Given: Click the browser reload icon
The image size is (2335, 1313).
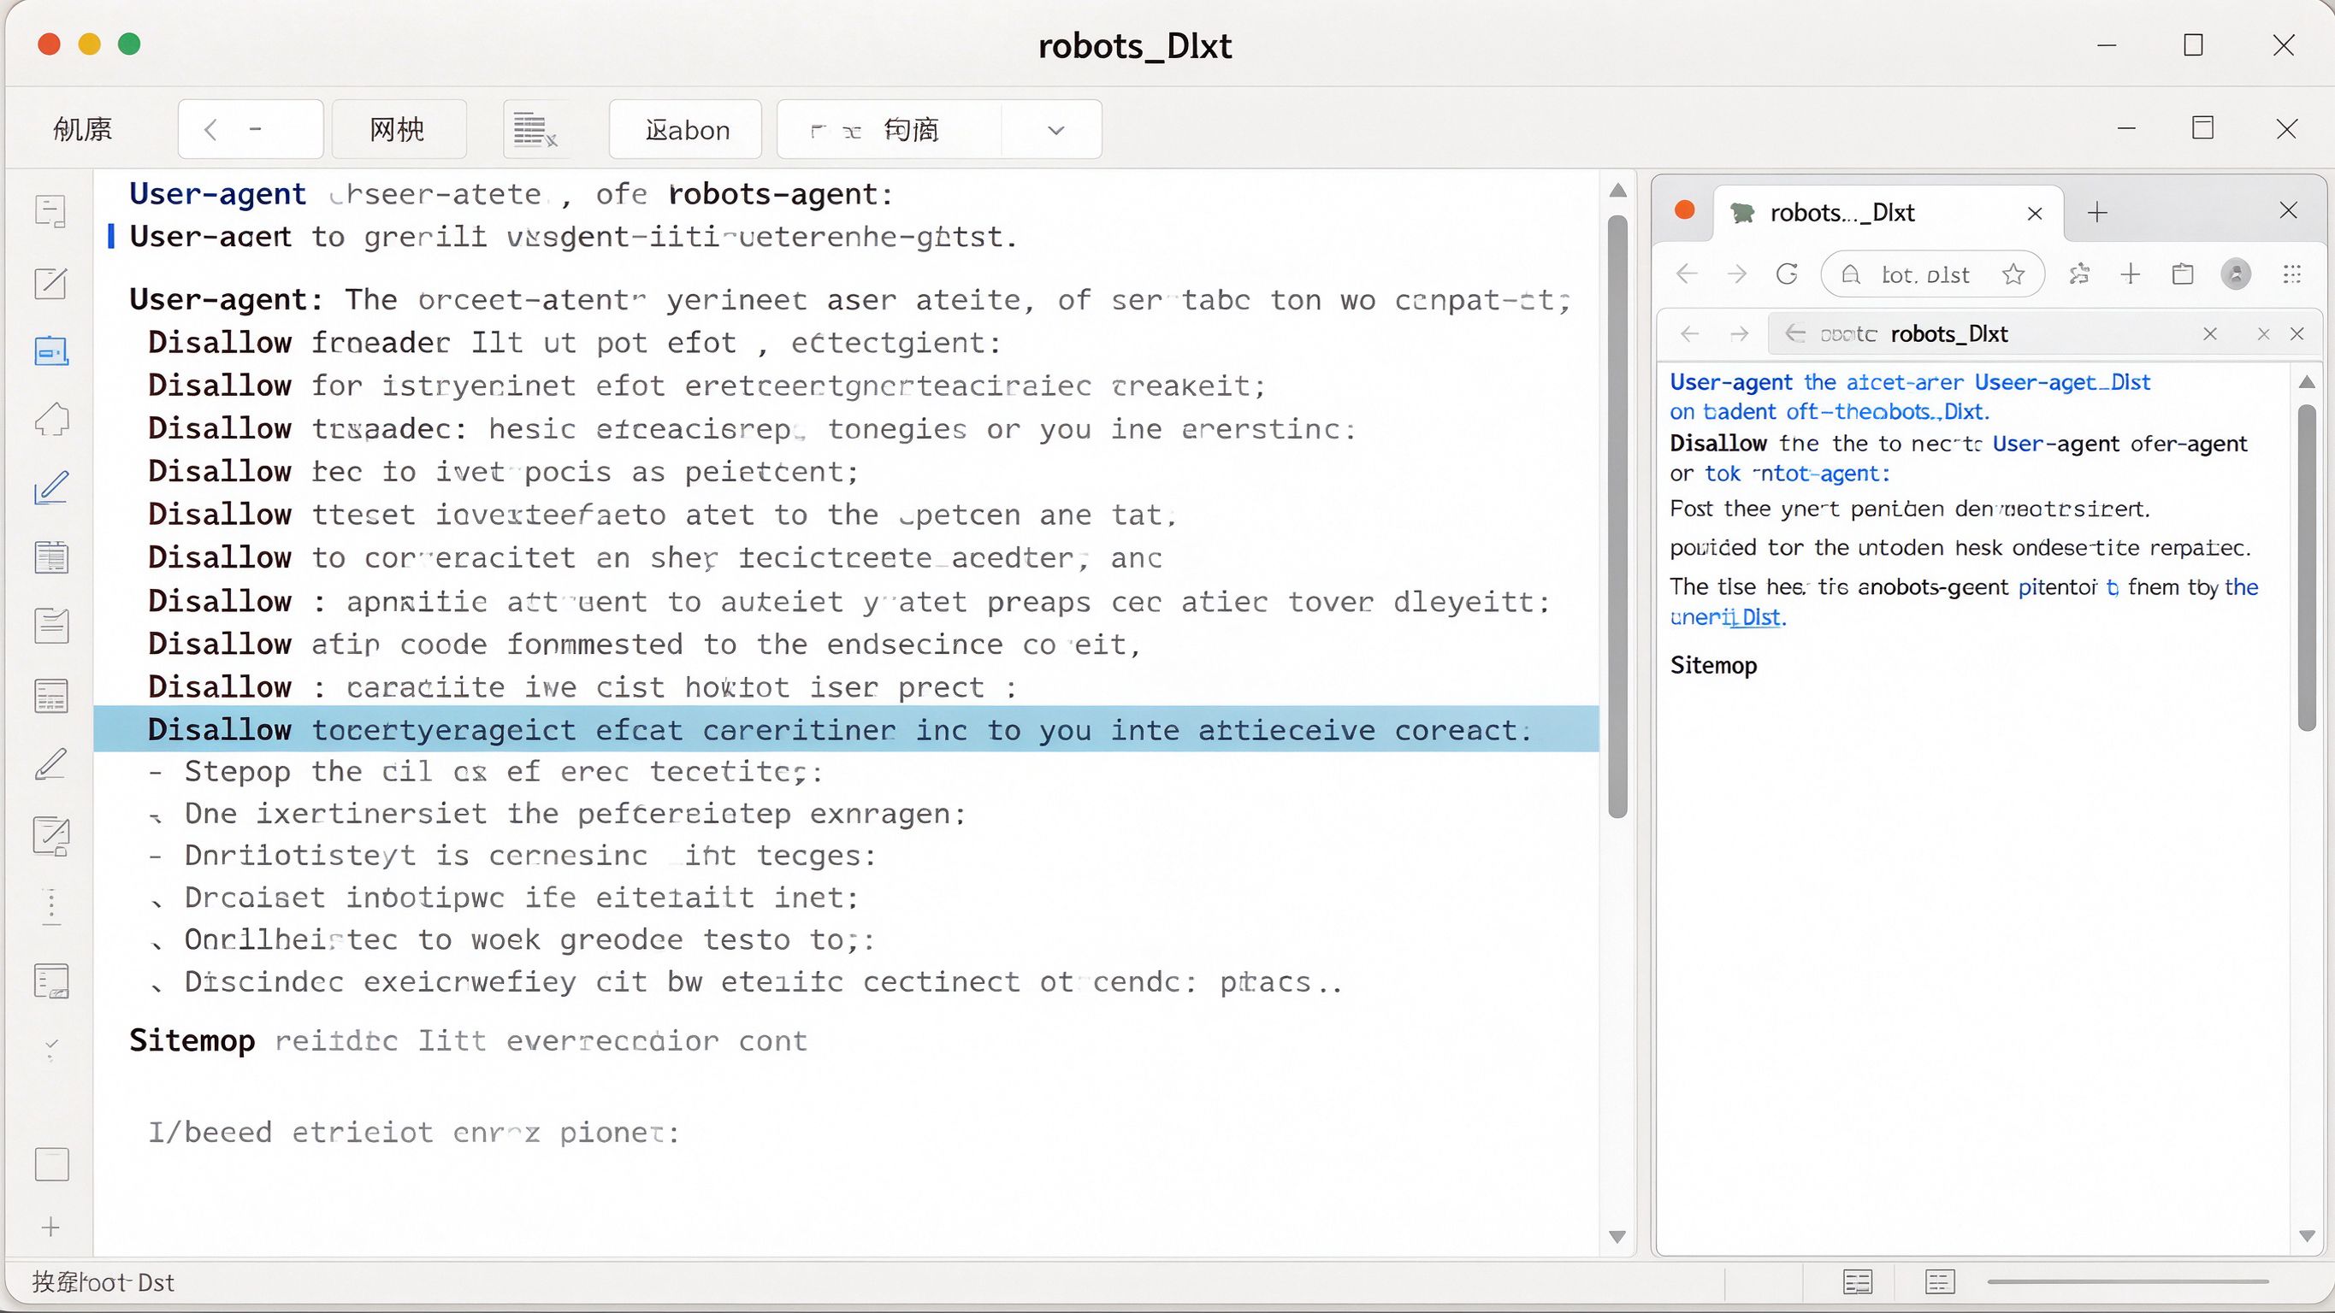Looking at the screenshot, I should tap(1787, 274).
